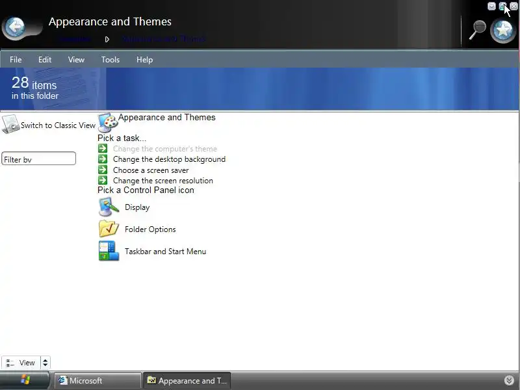Click the Switch to Classic View link
The height and width of the screenshot is (390, 520).
[58, 125]
